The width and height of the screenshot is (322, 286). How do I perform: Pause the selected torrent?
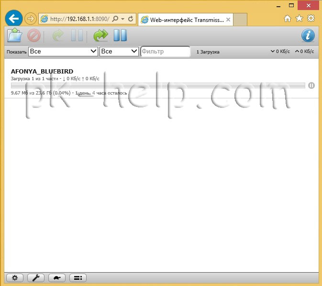77,35
